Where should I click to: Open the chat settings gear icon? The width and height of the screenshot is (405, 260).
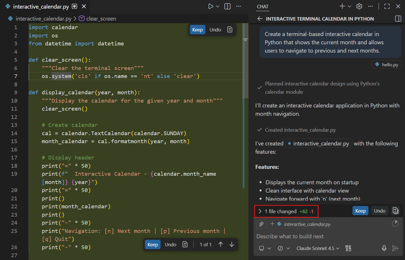359,6
